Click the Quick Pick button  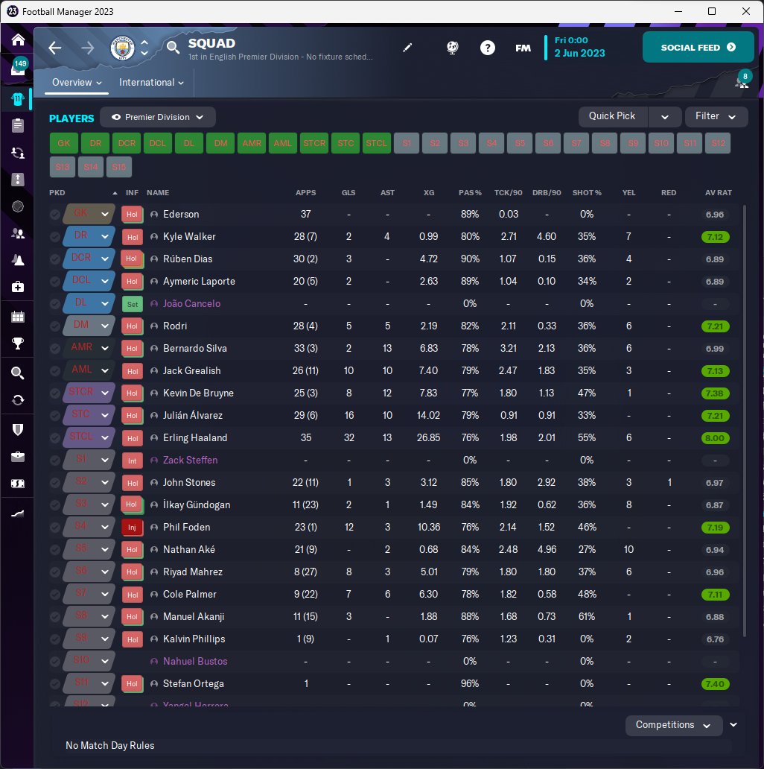(613, 116)
